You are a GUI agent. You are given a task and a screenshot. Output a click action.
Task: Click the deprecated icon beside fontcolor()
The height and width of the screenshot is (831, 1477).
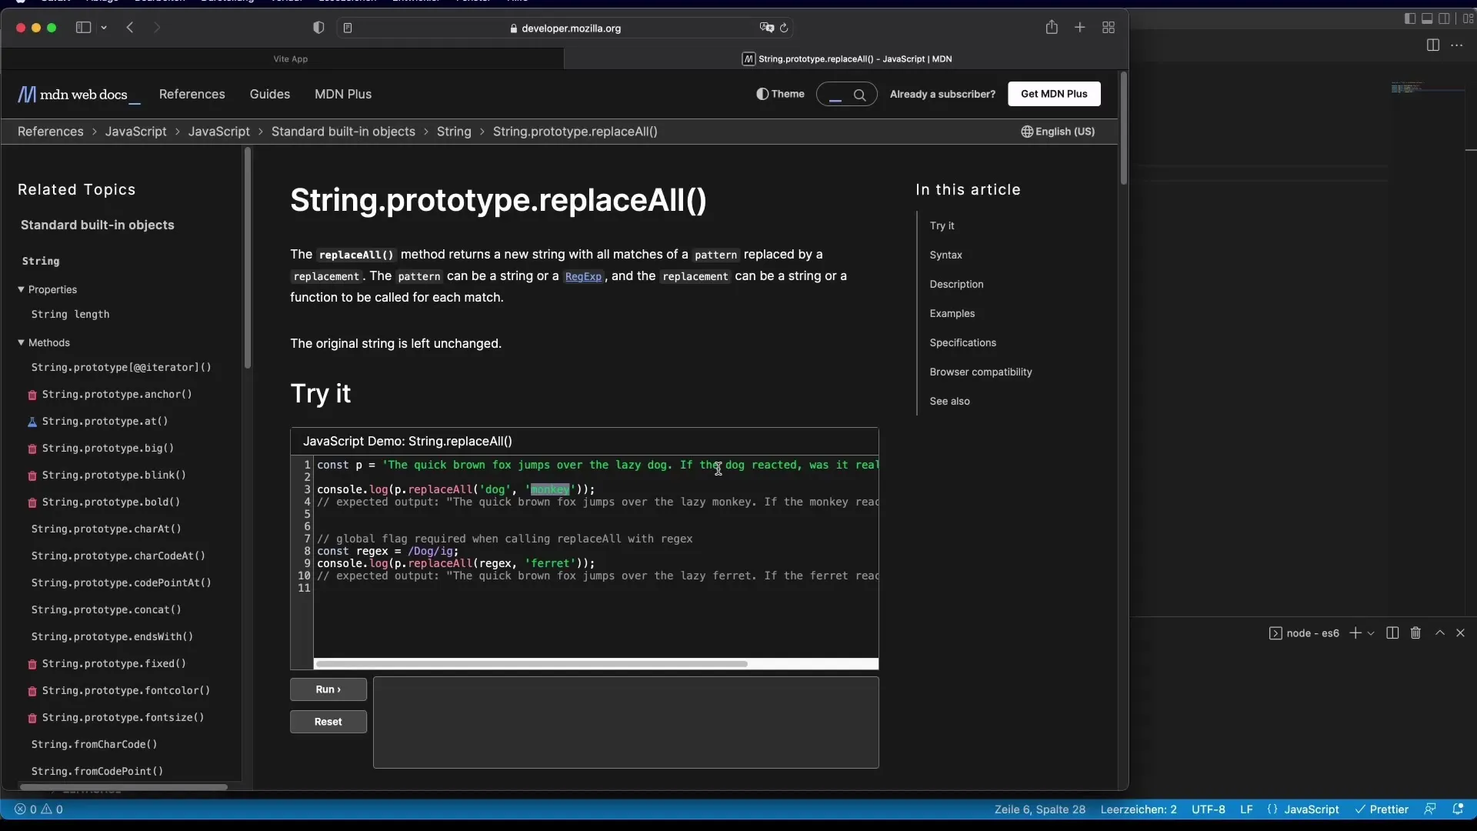32,691
